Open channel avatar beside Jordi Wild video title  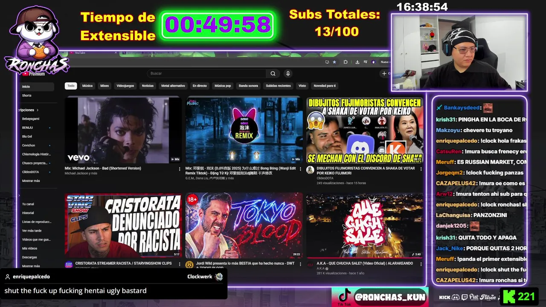pos(189,265)
